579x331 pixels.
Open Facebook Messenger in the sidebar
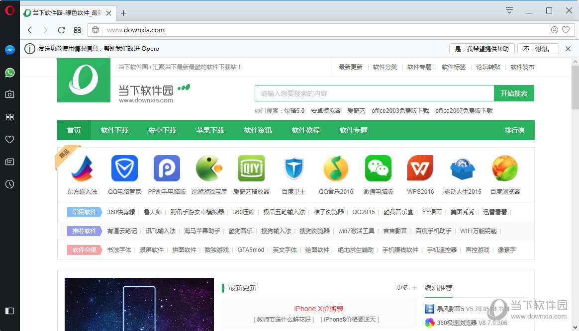click(9, 50)
